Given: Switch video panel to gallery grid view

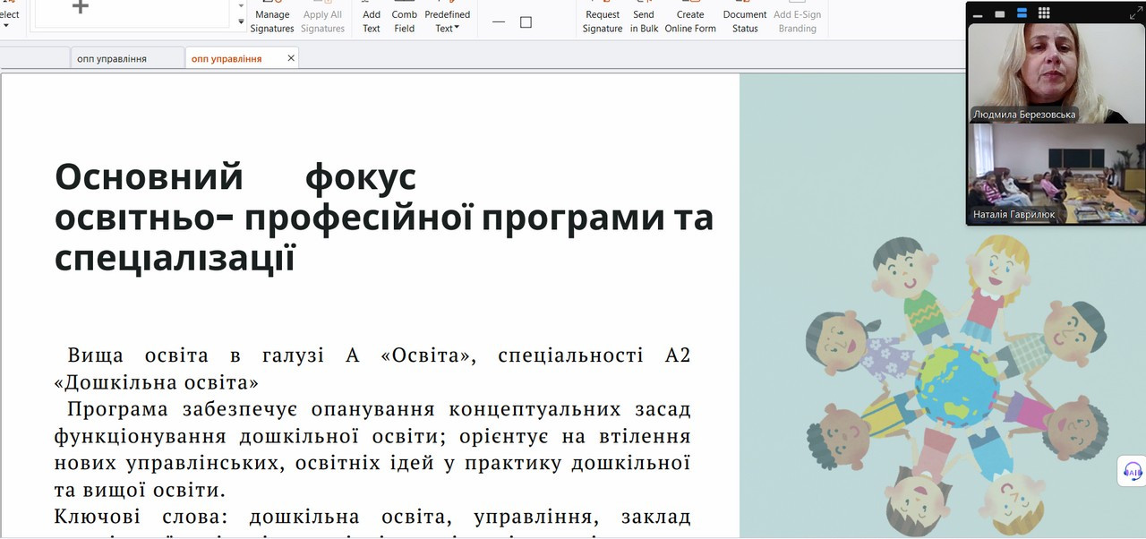Looking at the screenshot, I should click(1044, 13).
